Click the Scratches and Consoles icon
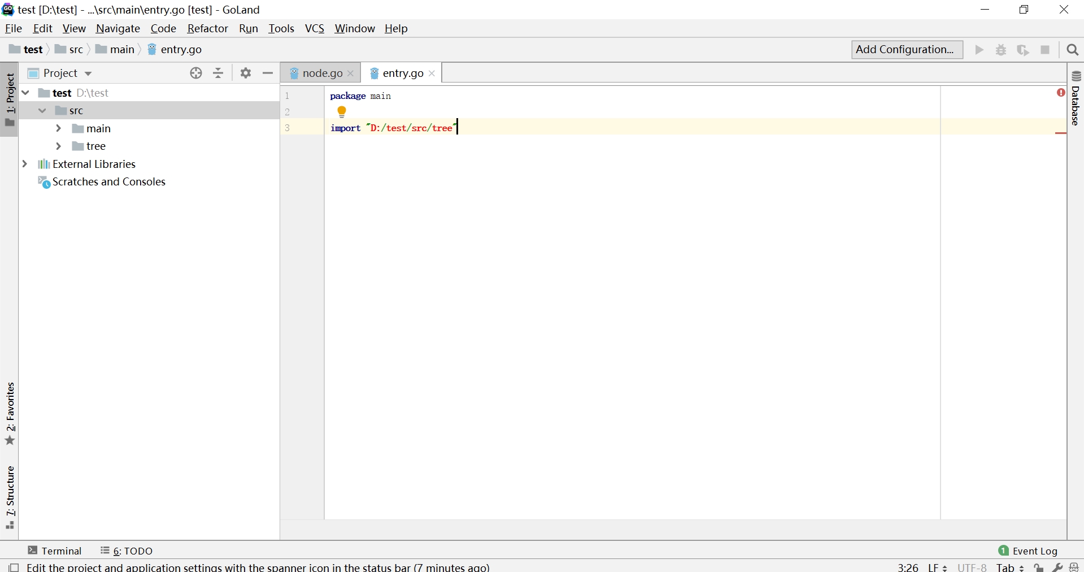This screenshot has width=1084, height=572. [x=44, y=182]
